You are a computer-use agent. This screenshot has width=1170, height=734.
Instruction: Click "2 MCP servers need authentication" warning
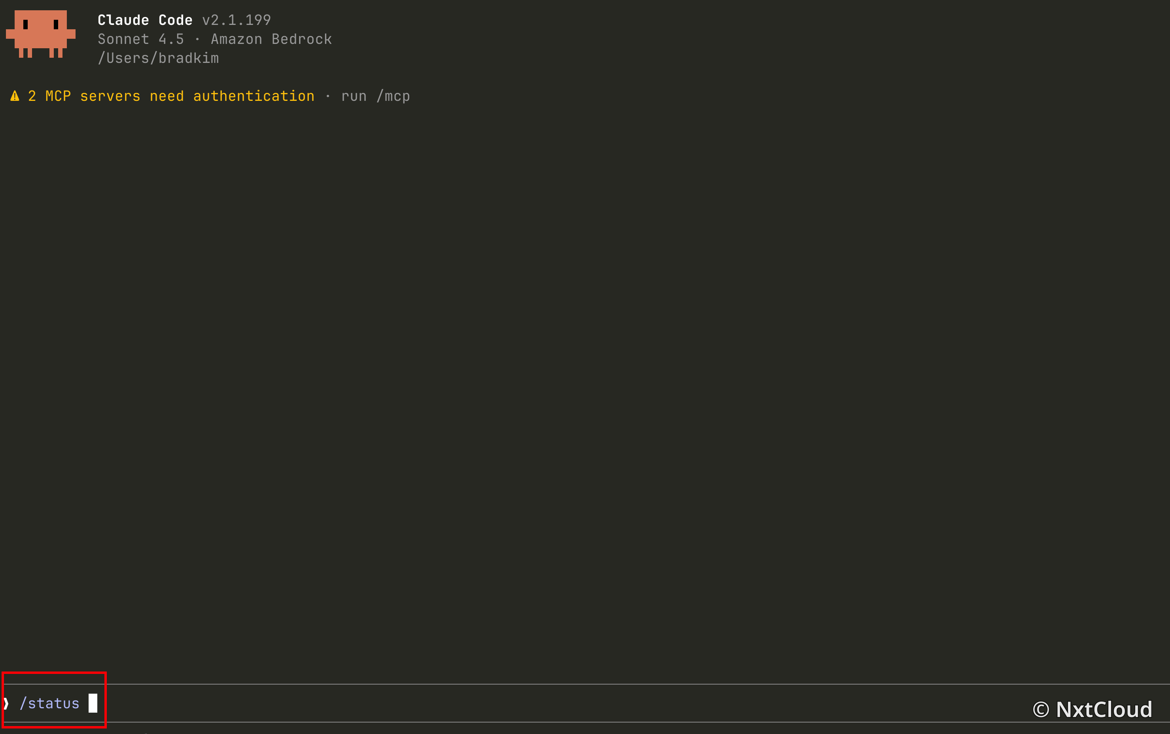click(x=171, y=96)
